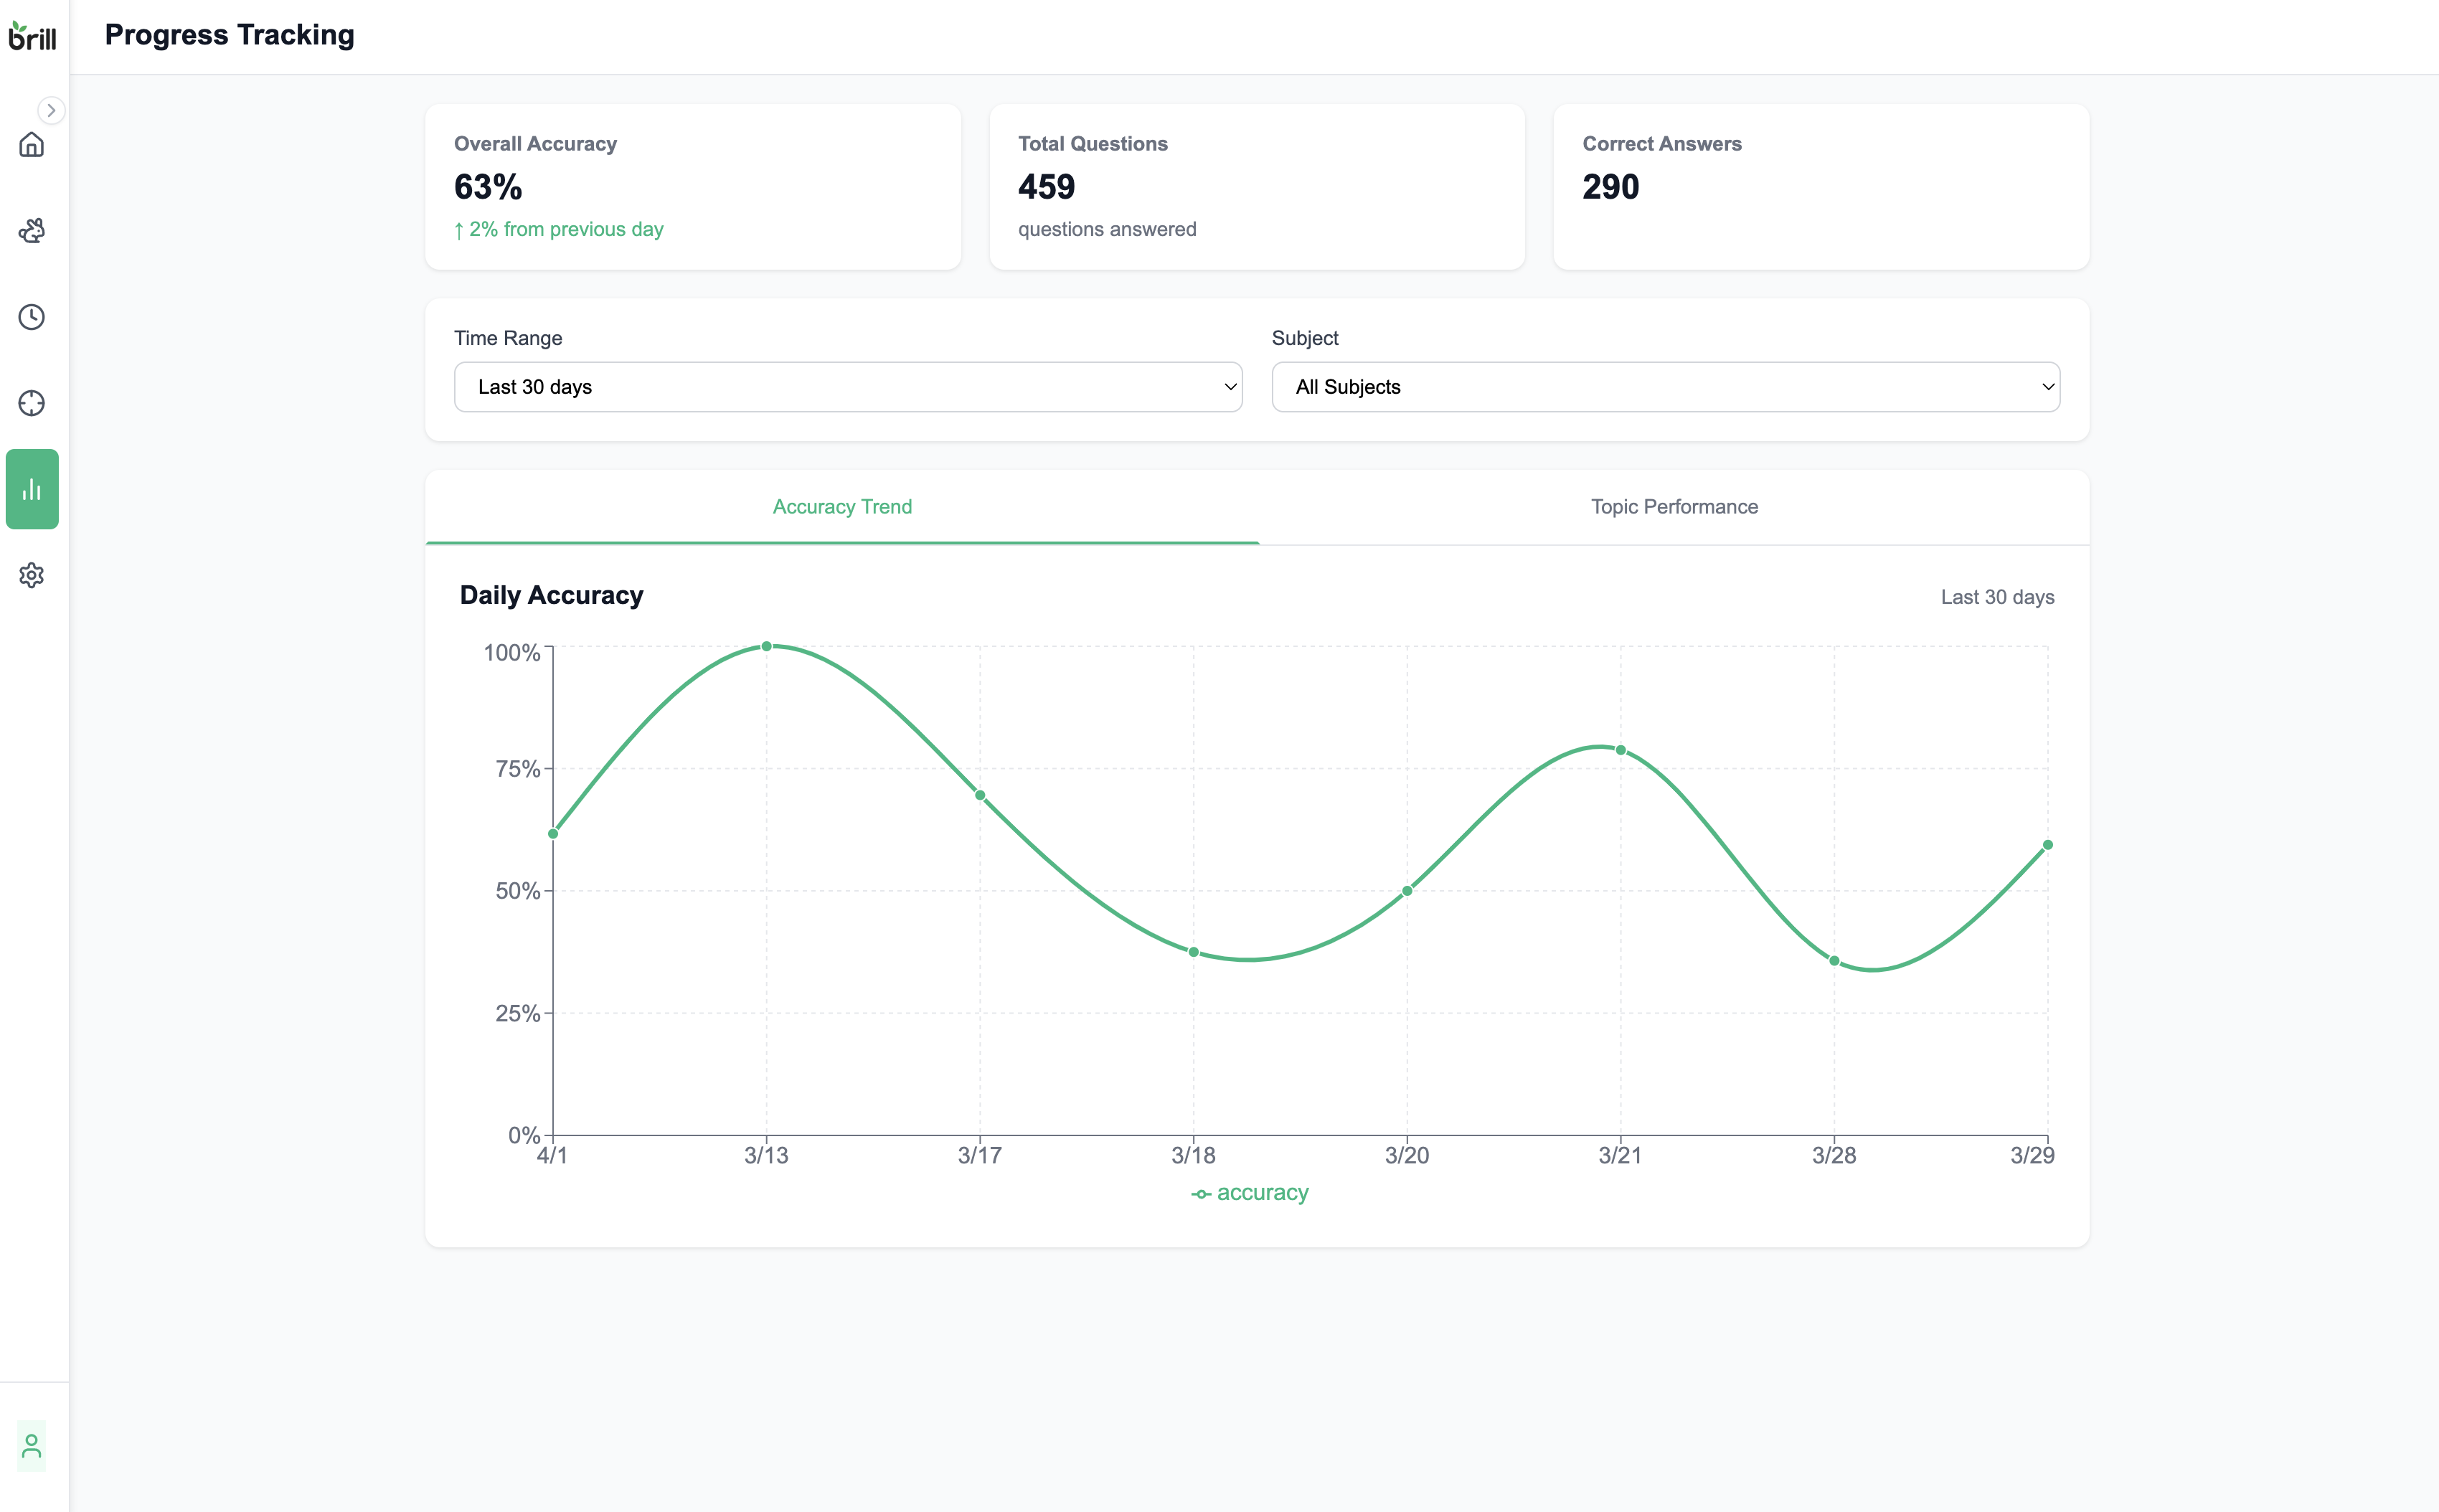The image size is (2439, 1512).
Task: Click the Correct Answers card
Action: pos(1821,187)
